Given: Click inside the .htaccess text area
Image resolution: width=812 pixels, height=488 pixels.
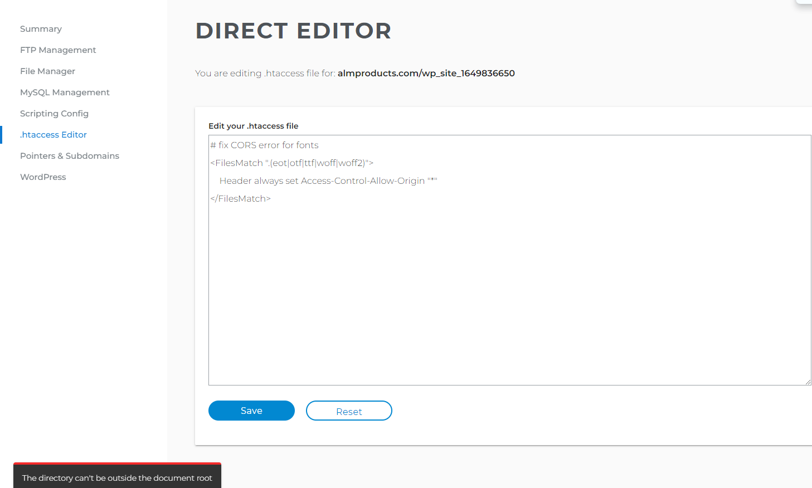Looking at the screenshot, I should pos(509,260).
